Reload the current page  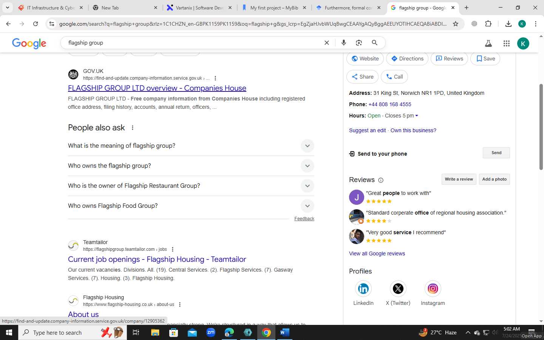point(36,24)
